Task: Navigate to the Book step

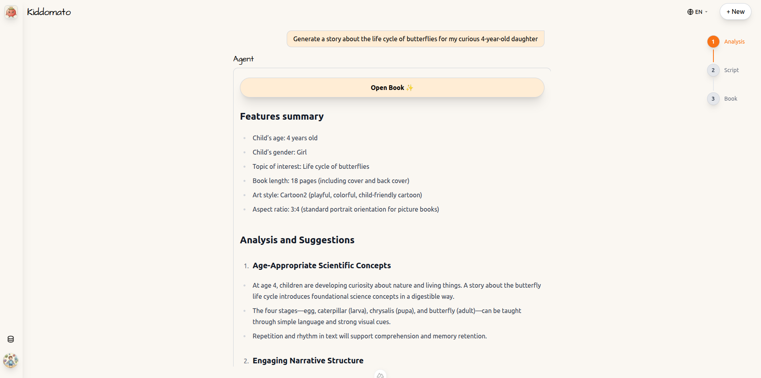Action: 730,99
